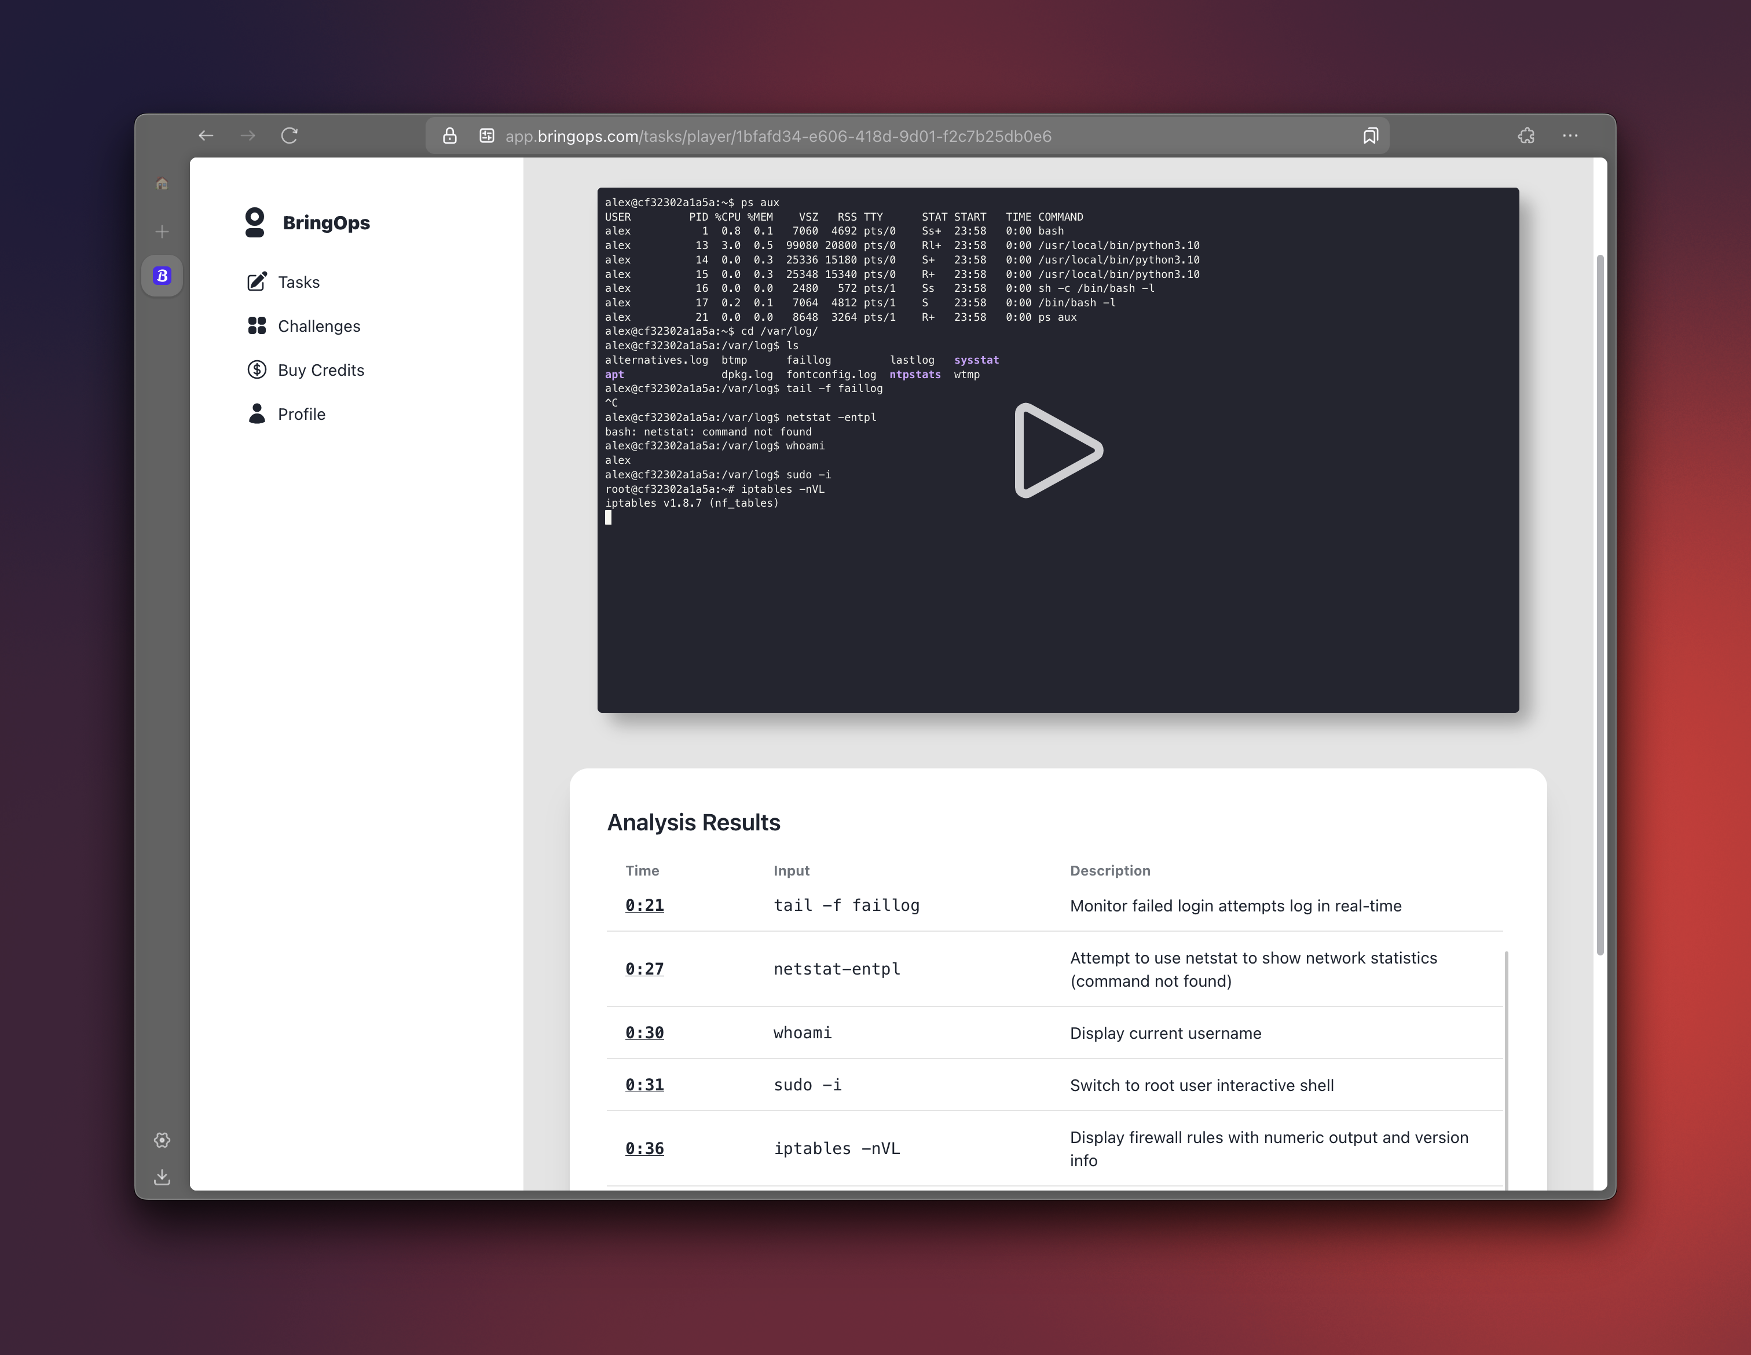Open the three-dots browser menu

(1570, 136)
